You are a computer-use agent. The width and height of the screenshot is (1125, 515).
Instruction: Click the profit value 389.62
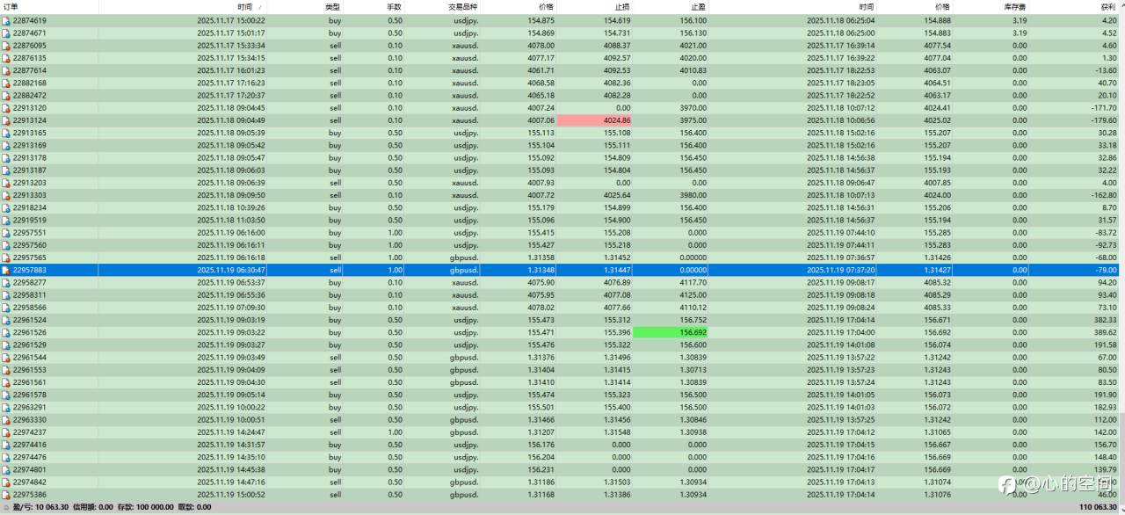(x=1106, y=333)
